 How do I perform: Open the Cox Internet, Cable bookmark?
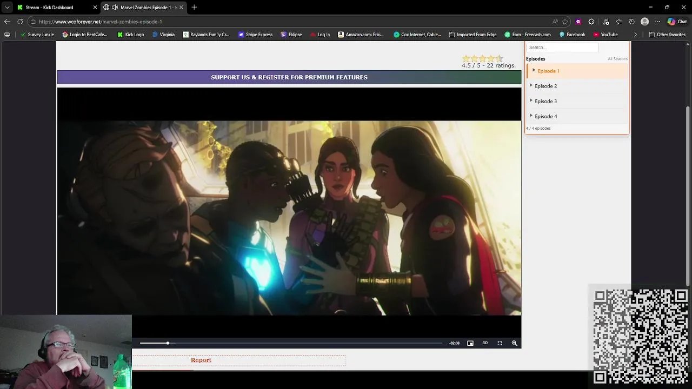click(417, 35)
